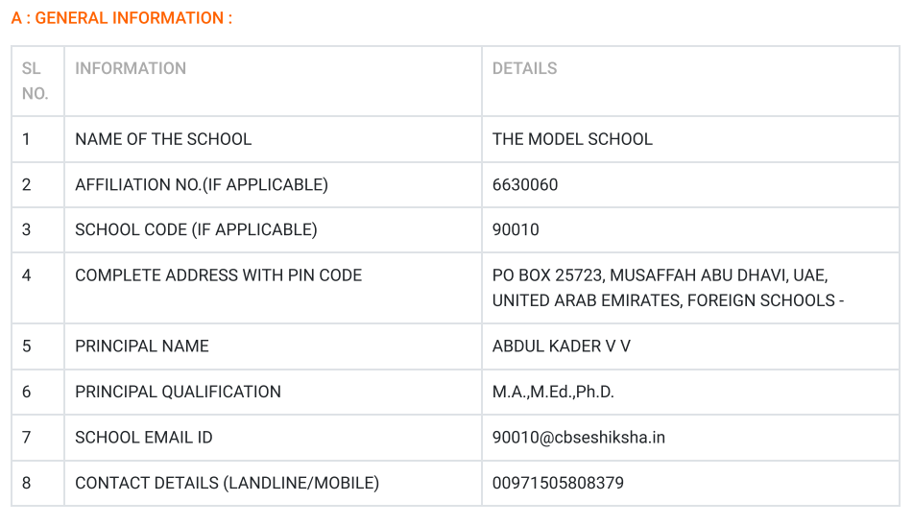Click 'PRINCIPAL QUALIFICATION' label

pos(179,392)
